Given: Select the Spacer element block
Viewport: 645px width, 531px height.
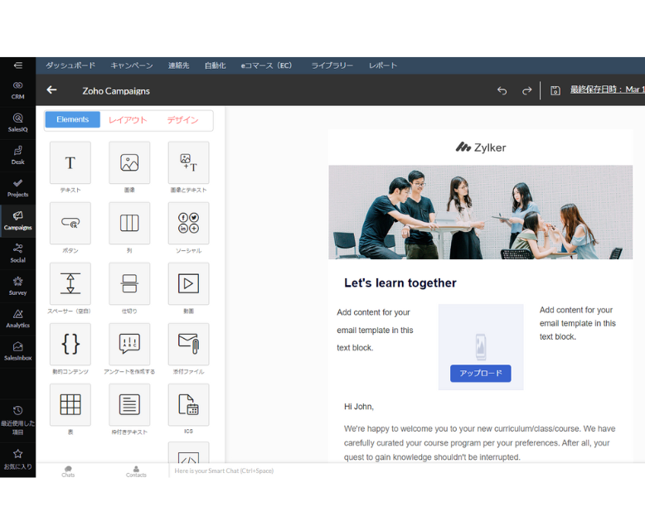Looking at the screenshot, I should click(70, 284).
